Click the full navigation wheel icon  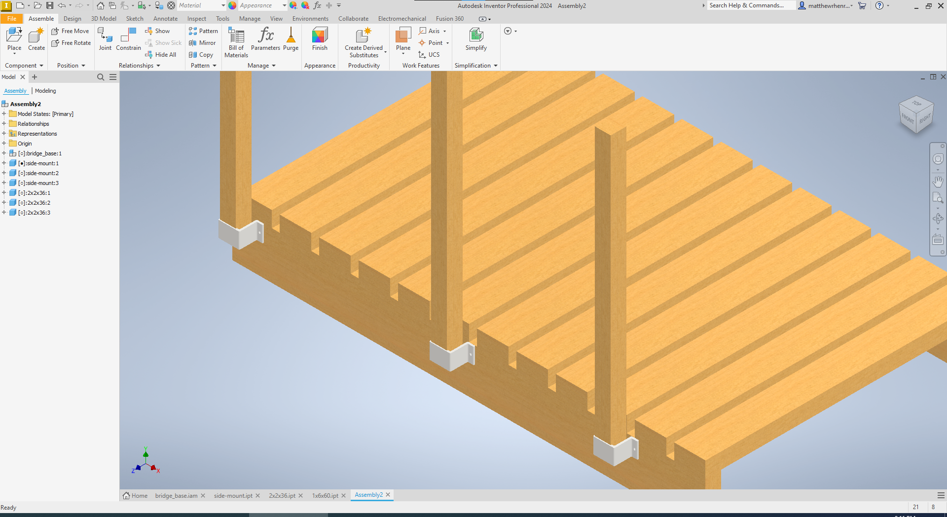(938, 159)
